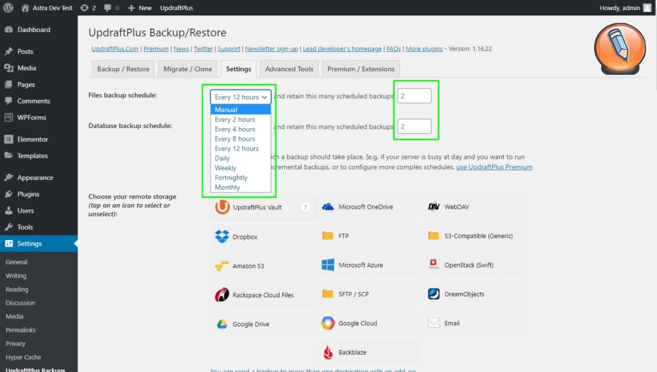Open Permalinks settings submenu item
This screenshot has width=657, height=372.
click(21, 330)
